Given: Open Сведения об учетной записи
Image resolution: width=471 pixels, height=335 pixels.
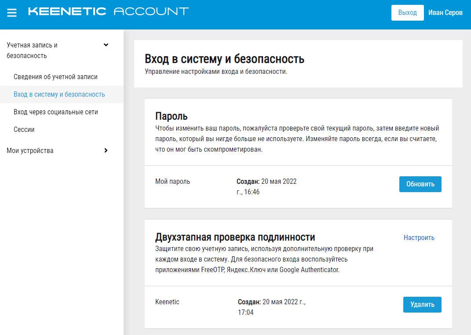Looking at the screenshot, I should [x=55, y=77].
